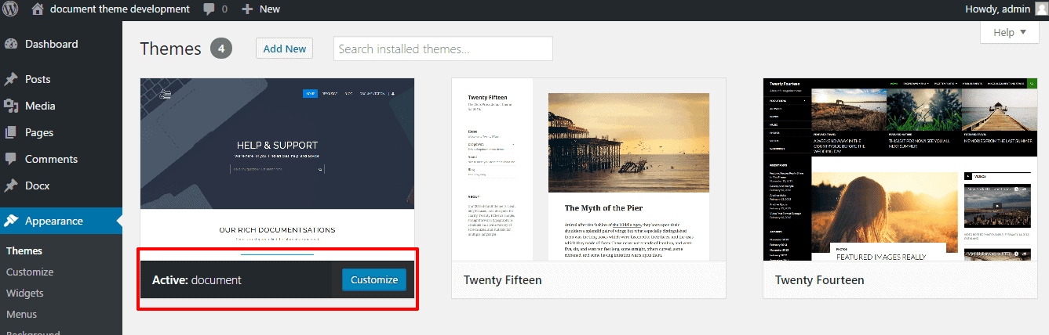Select the Appearance menu
Viewport: 1049px width, 335px height.
coord(53,221)
